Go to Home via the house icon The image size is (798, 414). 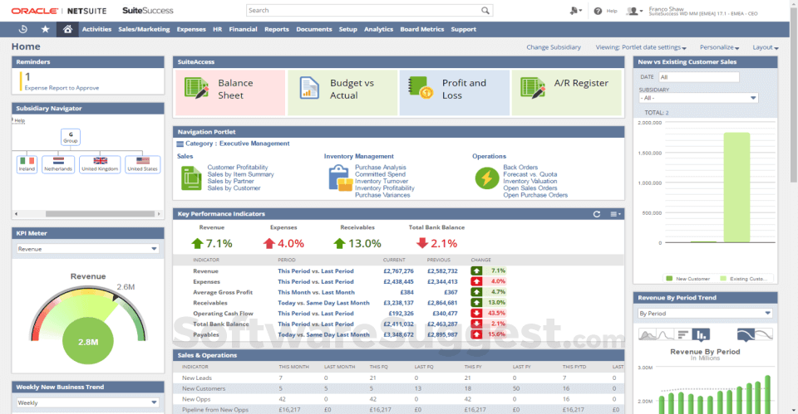point(67,29)
